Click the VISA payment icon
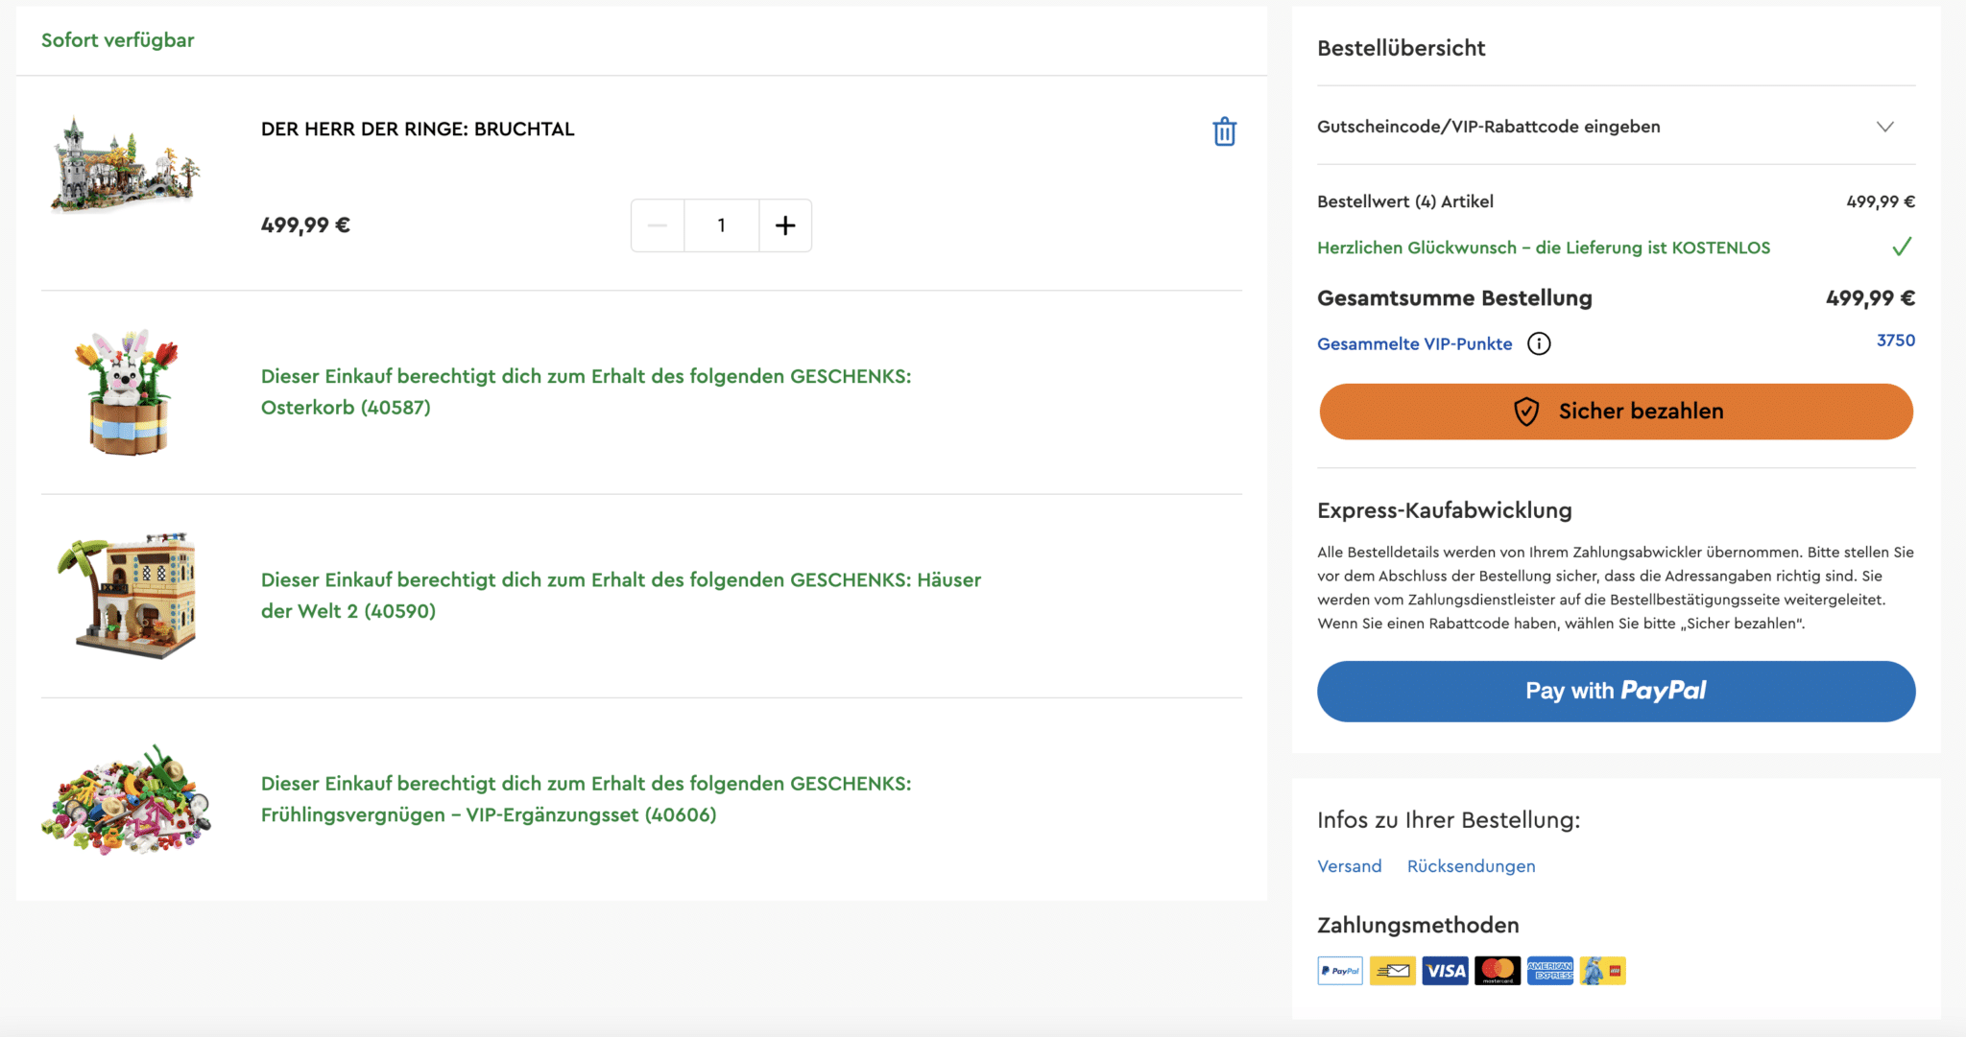The image size is (1966, 1037). coord(1445,971)
